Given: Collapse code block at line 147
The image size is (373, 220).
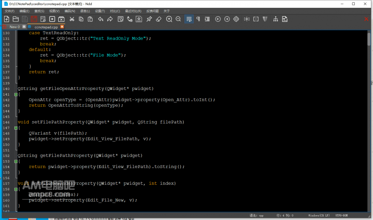Looking at the screenshot, I should 16,128.
